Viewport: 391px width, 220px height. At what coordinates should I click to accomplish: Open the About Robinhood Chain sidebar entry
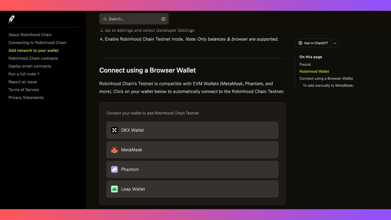30,34
